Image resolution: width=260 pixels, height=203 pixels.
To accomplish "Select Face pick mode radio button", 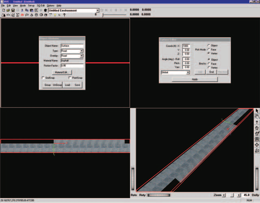I will [209, 50].
